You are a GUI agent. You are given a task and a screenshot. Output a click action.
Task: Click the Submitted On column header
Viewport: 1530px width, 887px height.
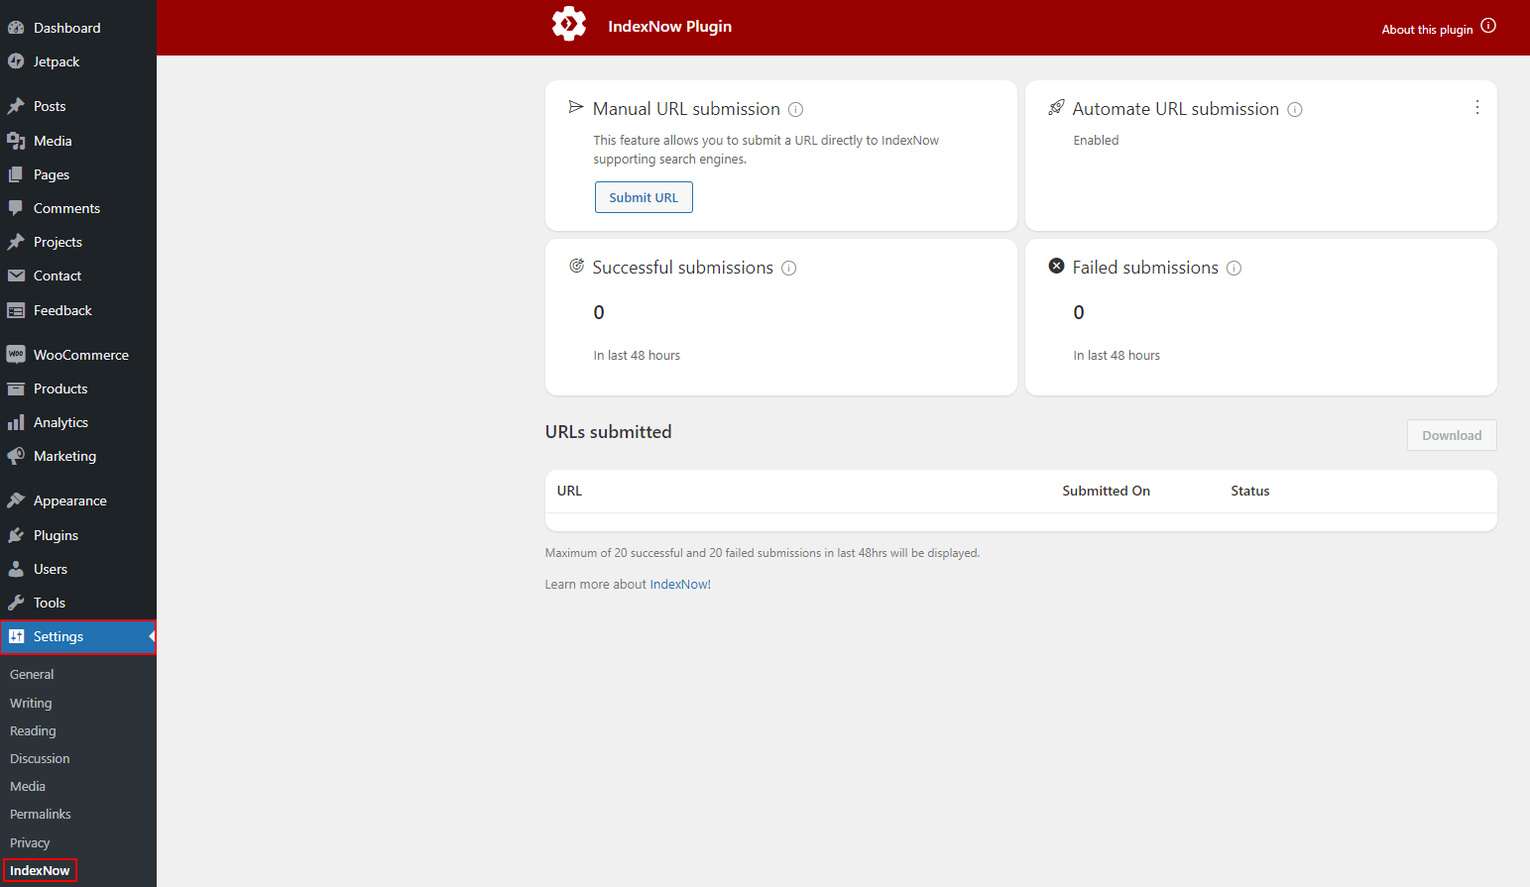point(1106,491)
